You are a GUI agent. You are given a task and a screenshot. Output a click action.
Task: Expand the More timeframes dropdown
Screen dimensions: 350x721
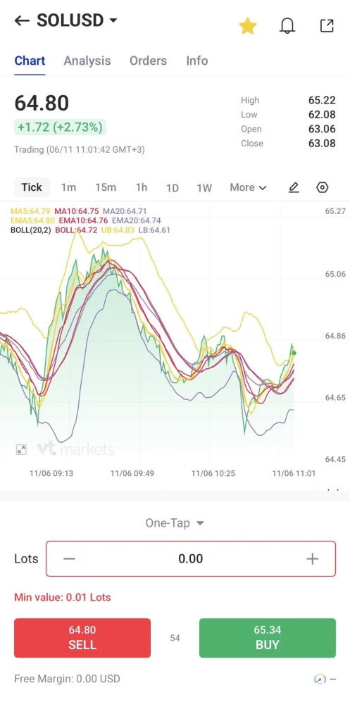coord(248,187)
